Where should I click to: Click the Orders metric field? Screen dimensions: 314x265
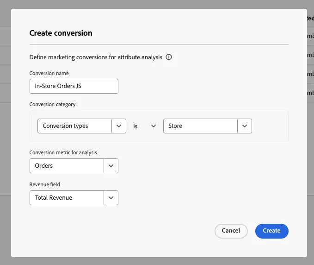coord(67,166)
